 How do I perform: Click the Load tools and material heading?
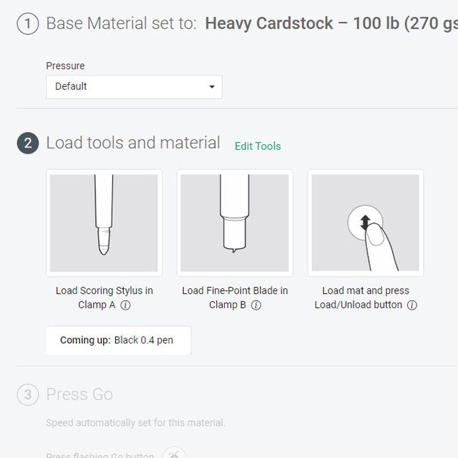133,143
